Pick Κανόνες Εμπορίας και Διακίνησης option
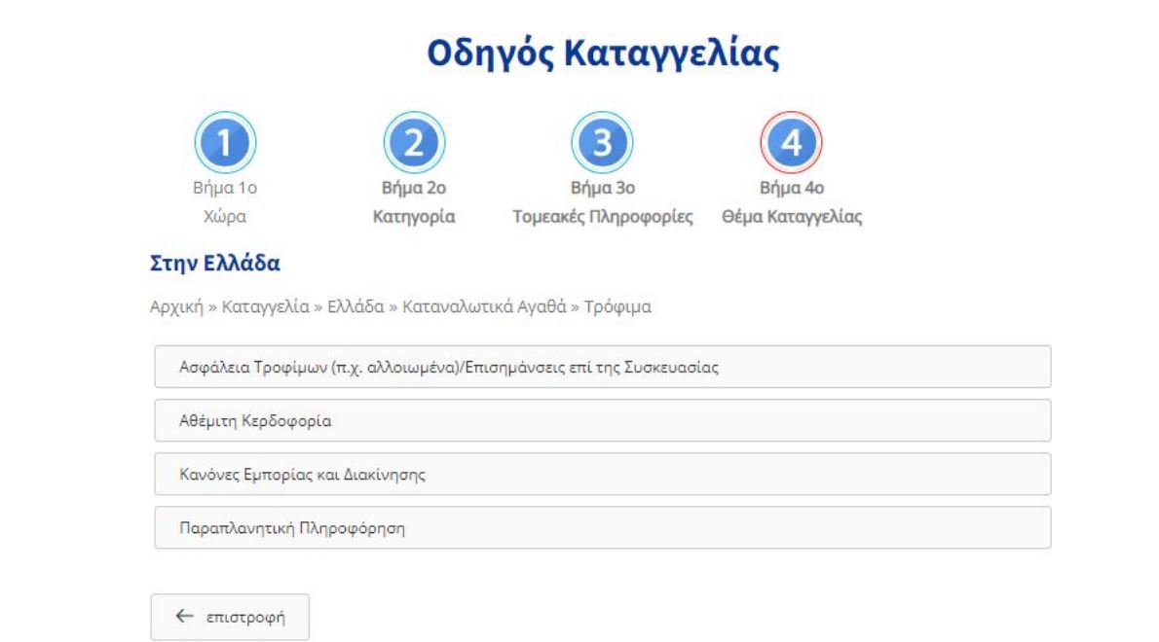This screenshot has height=642, width=1159. pyautogui.click(x=602, y=474)
